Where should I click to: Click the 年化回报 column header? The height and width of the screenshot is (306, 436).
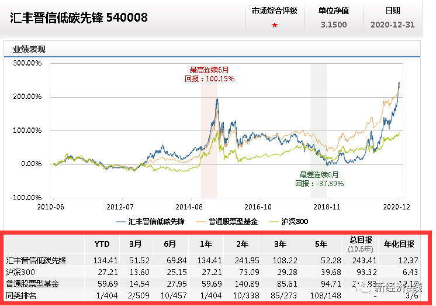(399, 244)
